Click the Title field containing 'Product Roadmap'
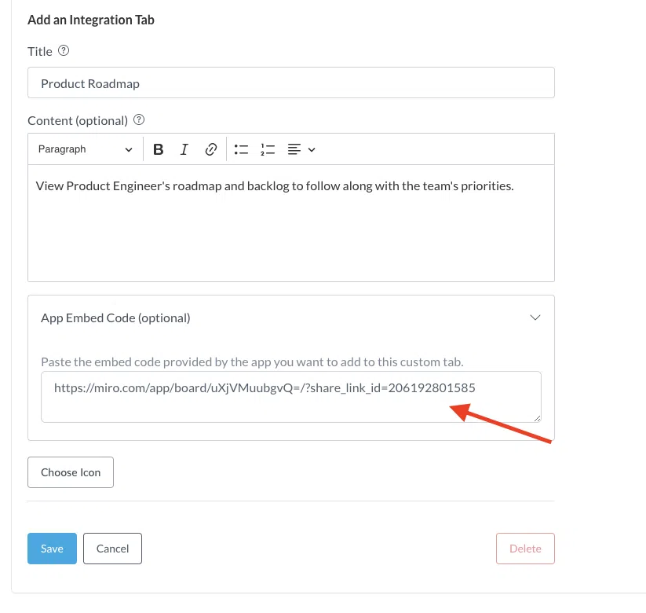Viewport: 646px width, 613px height. pyautogui.click(x=290, y=83)
